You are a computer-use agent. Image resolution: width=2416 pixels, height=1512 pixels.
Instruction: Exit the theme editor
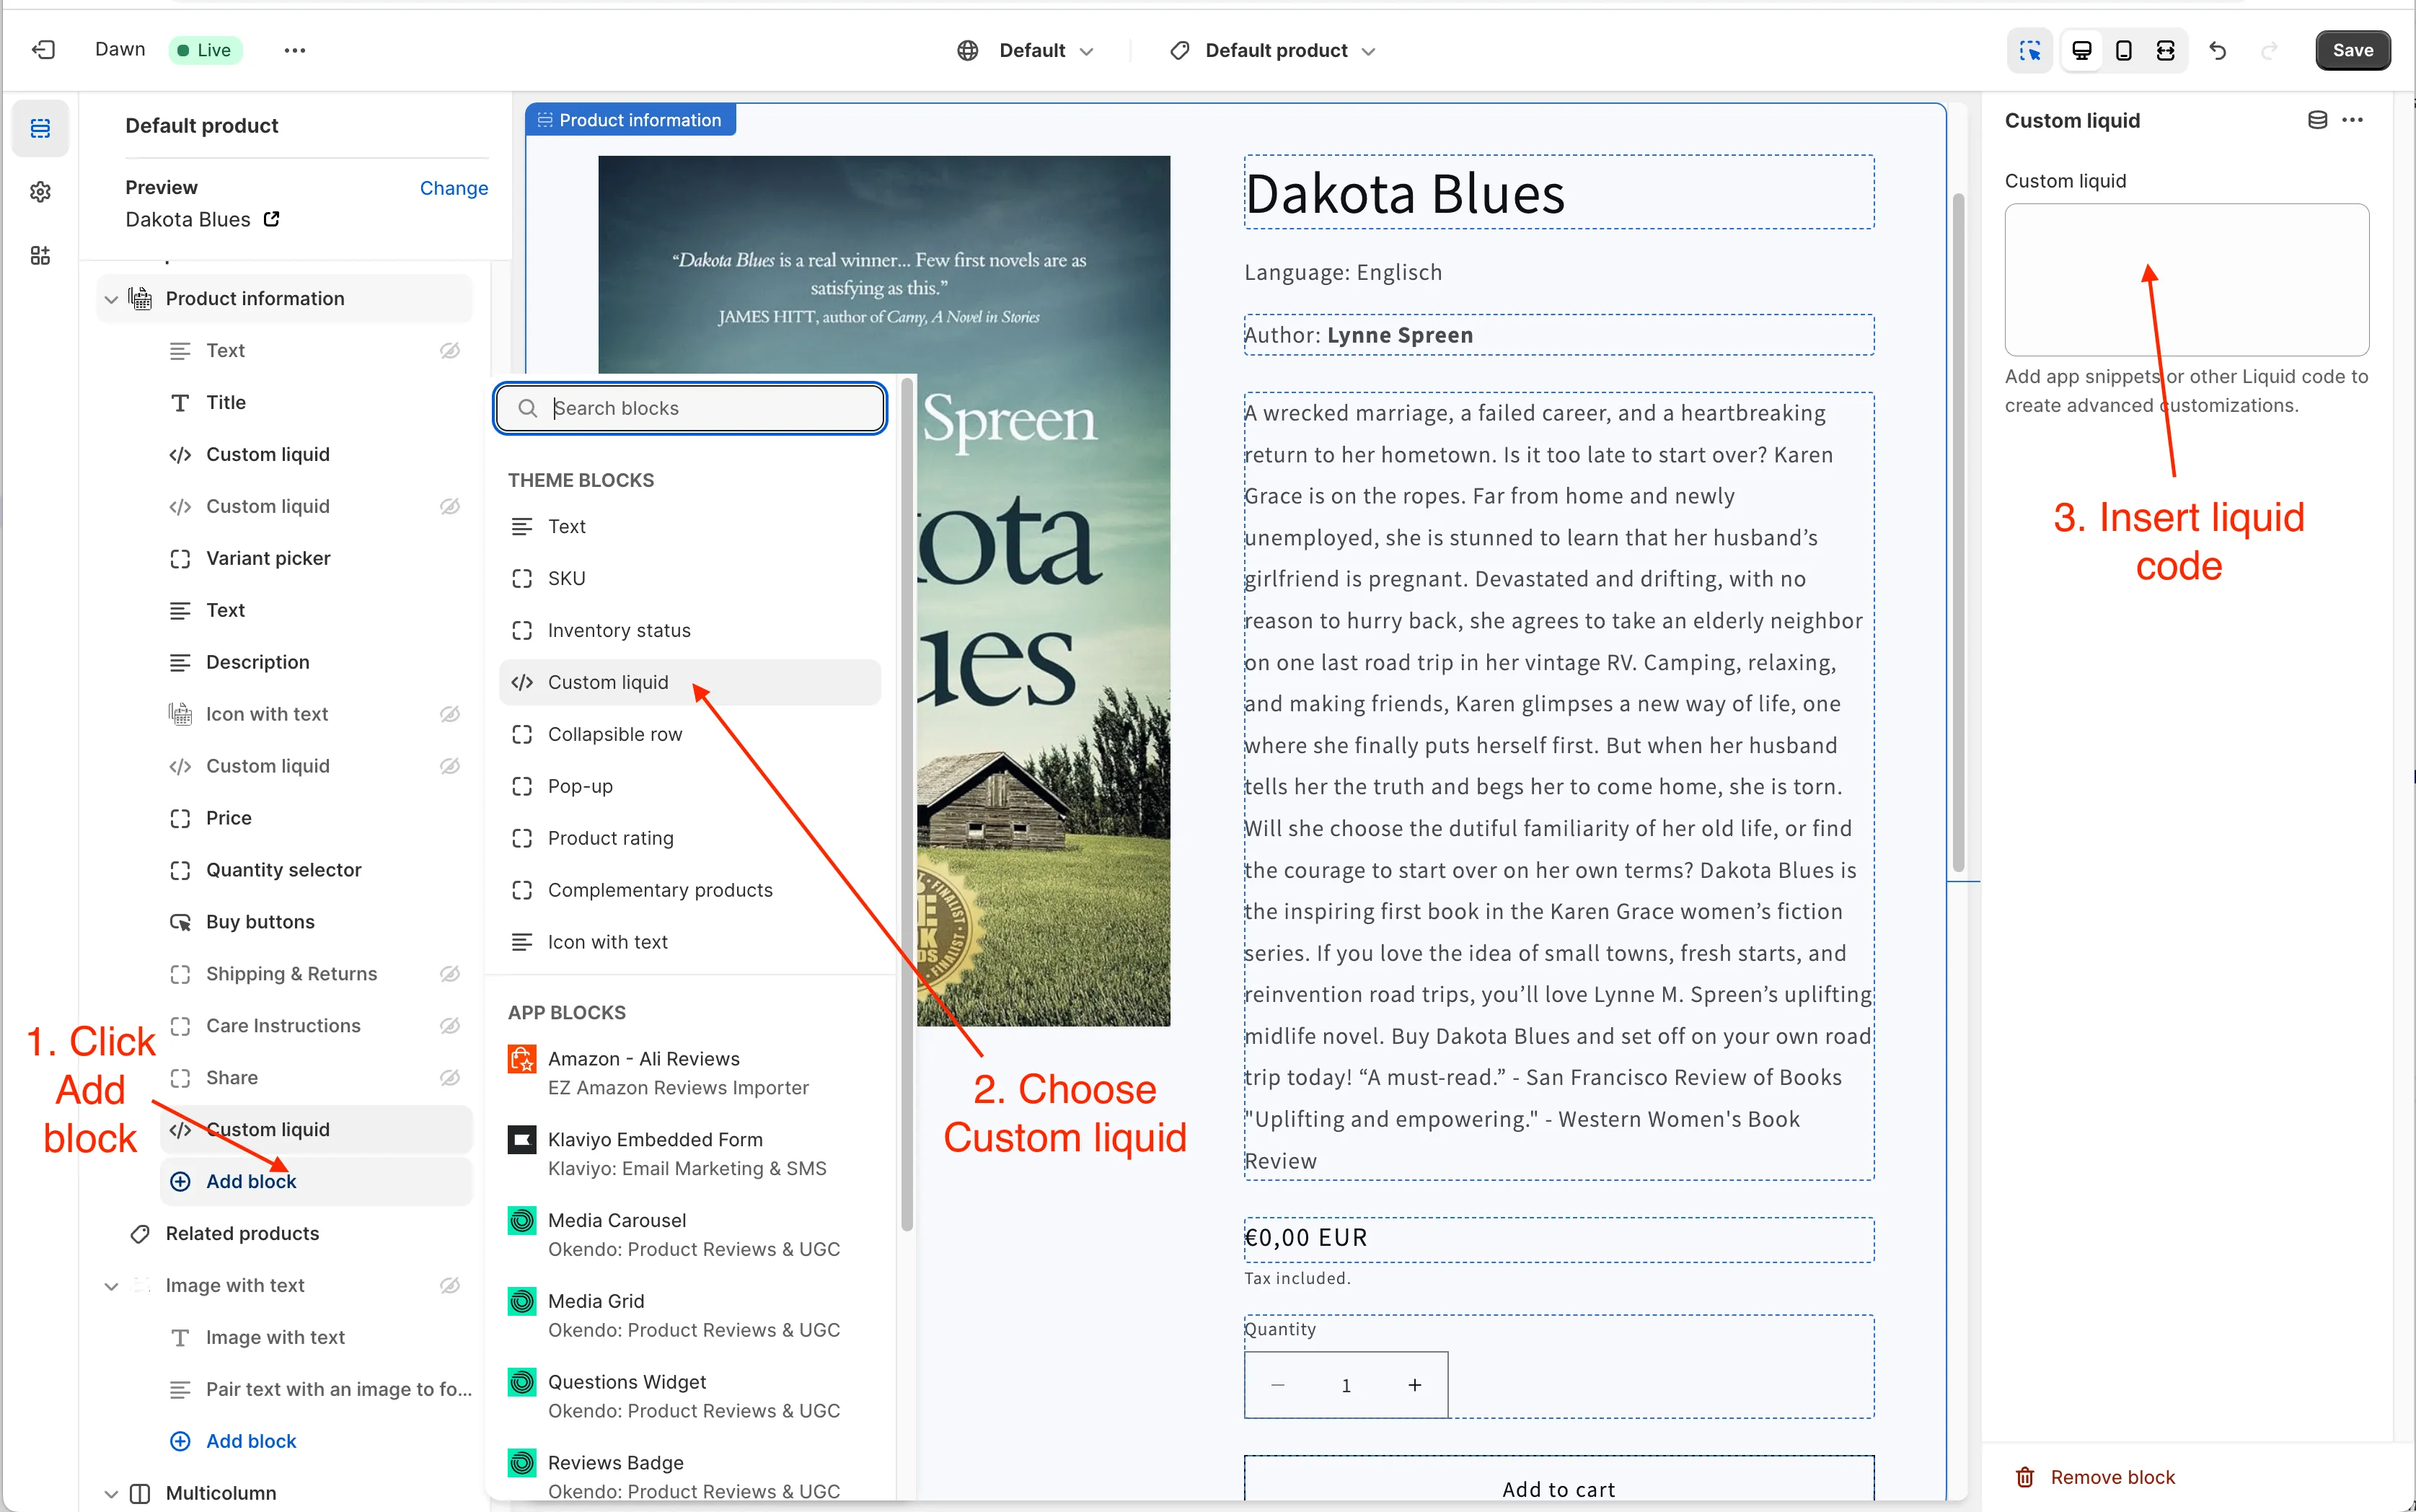[42, 49]
